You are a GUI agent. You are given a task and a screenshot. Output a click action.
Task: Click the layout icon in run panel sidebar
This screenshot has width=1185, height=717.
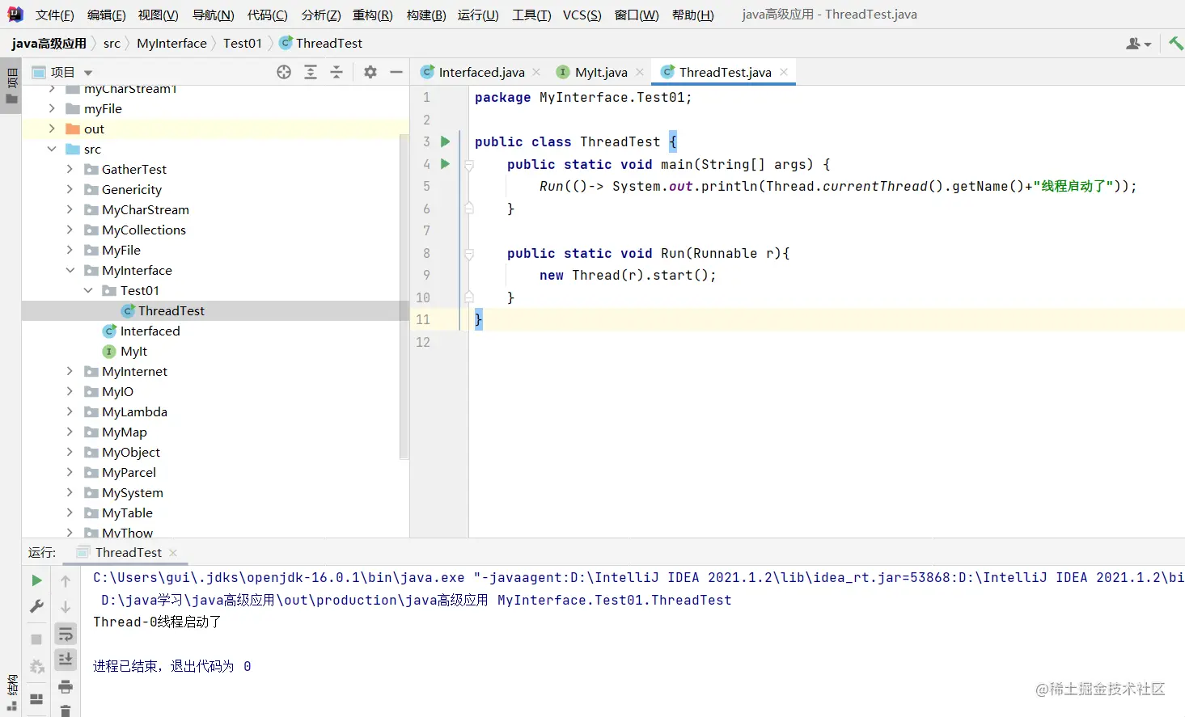tap(36, 698)
